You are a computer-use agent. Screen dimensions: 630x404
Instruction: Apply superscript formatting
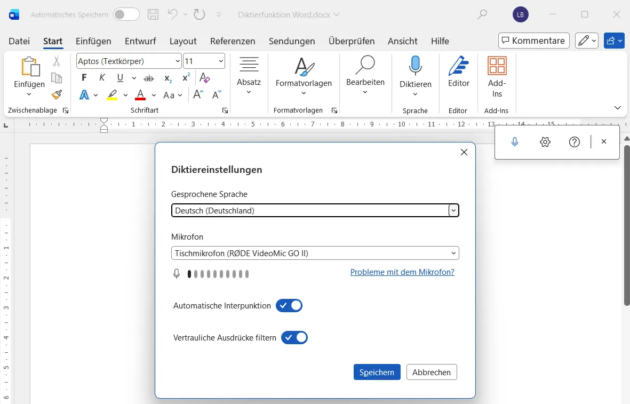(x=186, y=77)
